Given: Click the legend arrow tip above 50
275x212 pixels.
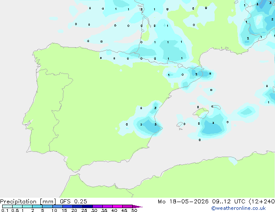Looking at the screenshot, I should click(x=137, y=206).
